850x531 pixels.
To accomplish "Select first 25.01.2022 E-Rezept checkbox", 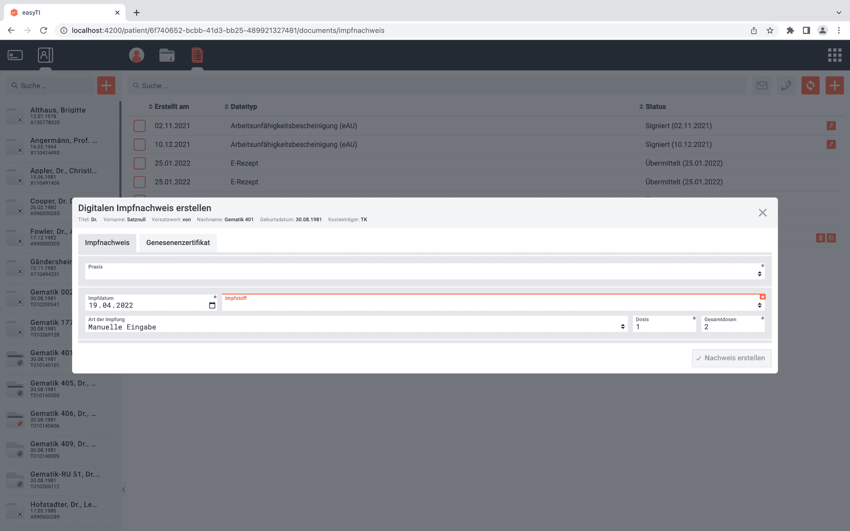I will [x=139, y=163].
